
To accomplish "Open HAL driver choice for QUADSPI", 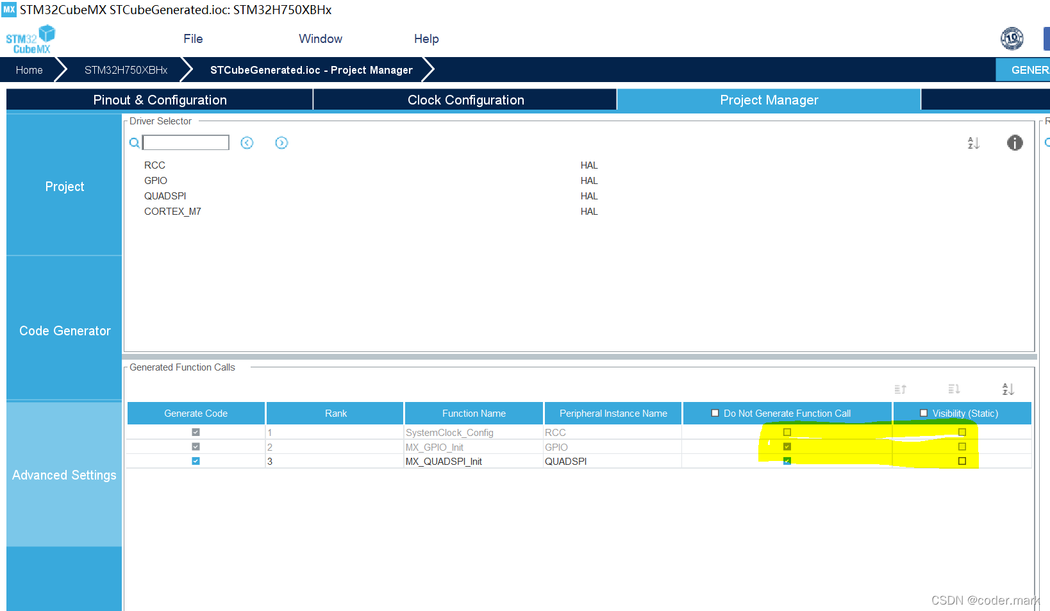I will (589, 196).
